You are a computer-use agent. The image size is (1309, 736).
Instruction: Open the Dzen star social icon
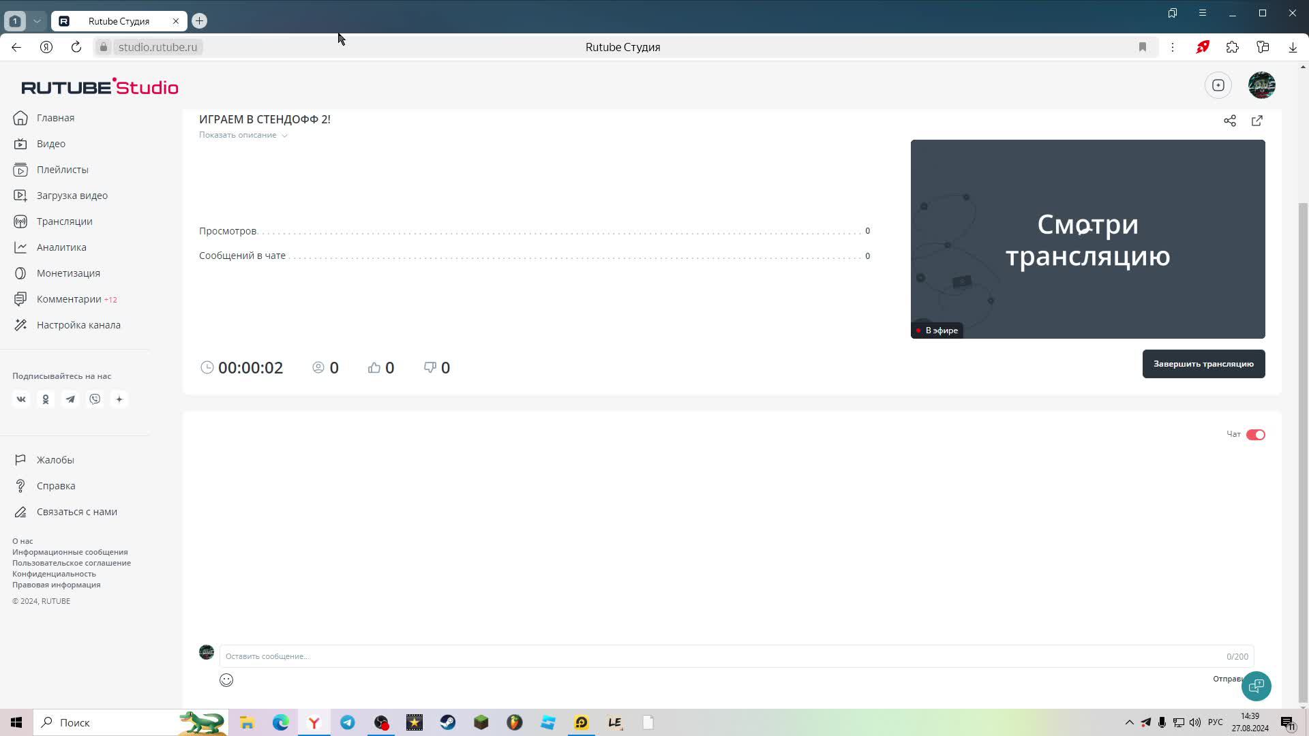point(119,399)
